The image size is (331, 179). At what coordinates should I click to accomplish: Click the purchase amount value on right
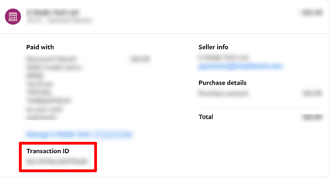point(312,93)
